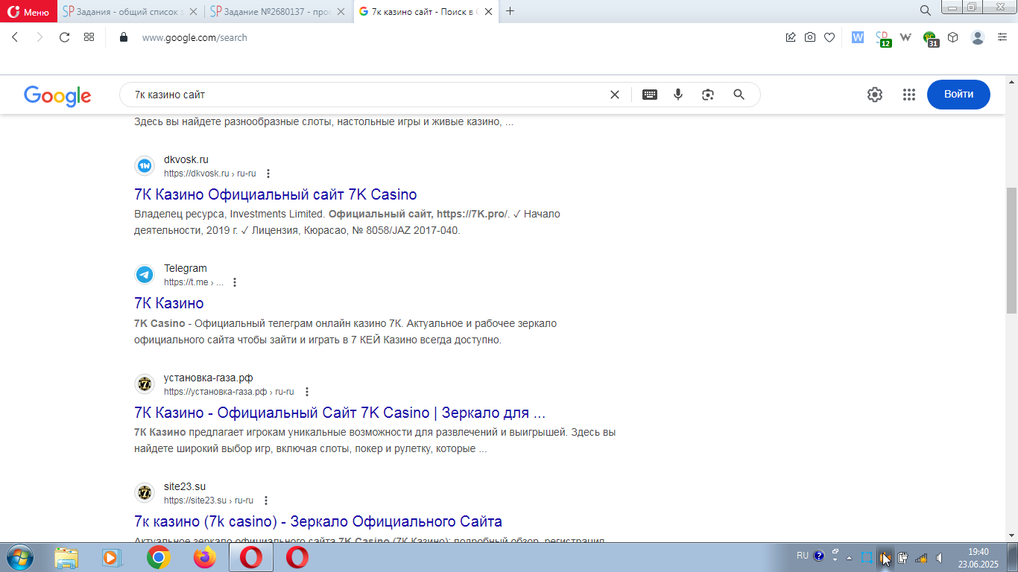Click the Telegram favicon
1018x572 pixels.
click(145, 275)
